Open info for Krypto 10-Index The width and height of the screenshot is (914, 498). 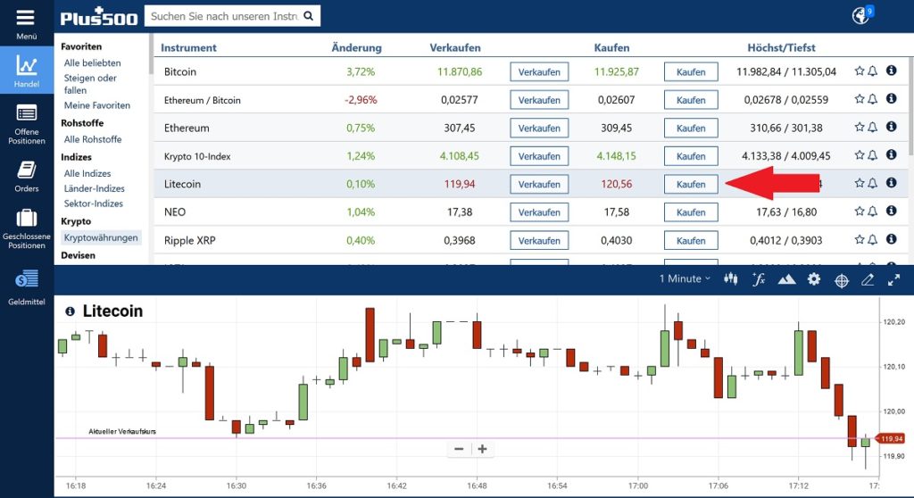(892, 154)
